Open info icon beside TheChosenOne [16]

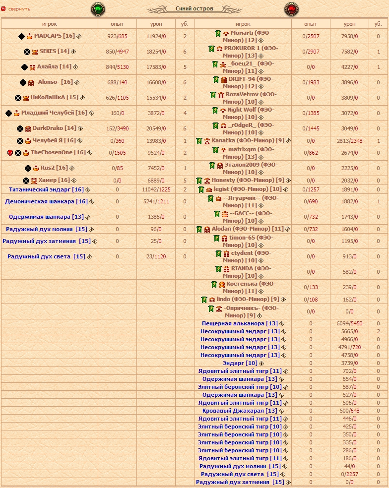coord(90,153)
